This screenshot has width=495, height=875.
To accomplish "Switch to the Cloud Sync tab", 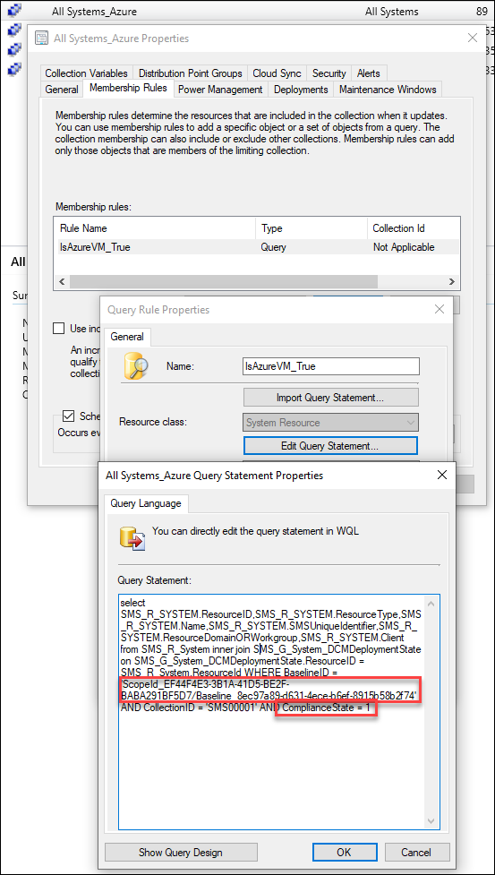I will [277, 73].
